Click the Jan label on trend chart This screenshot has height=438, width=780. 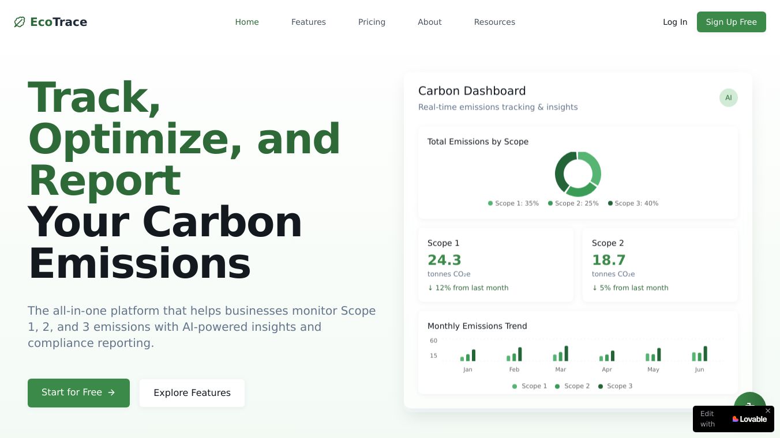tap(468, 369)
